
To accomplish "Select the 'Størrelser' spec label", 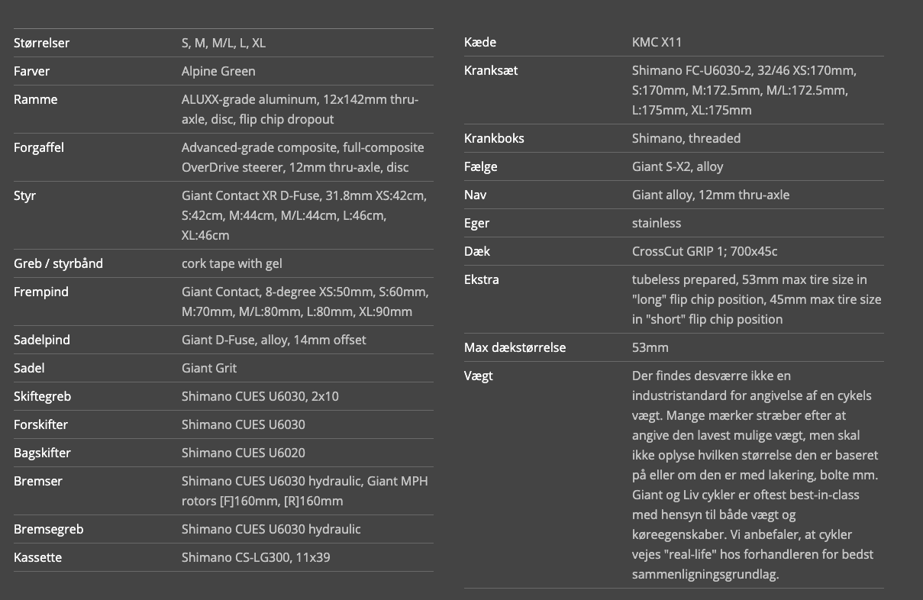I will click(x=41, y=43).
